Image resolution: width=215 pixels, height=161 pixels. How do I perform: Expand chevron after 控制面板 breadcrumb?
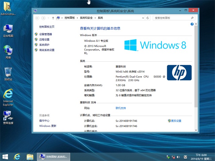78,18
